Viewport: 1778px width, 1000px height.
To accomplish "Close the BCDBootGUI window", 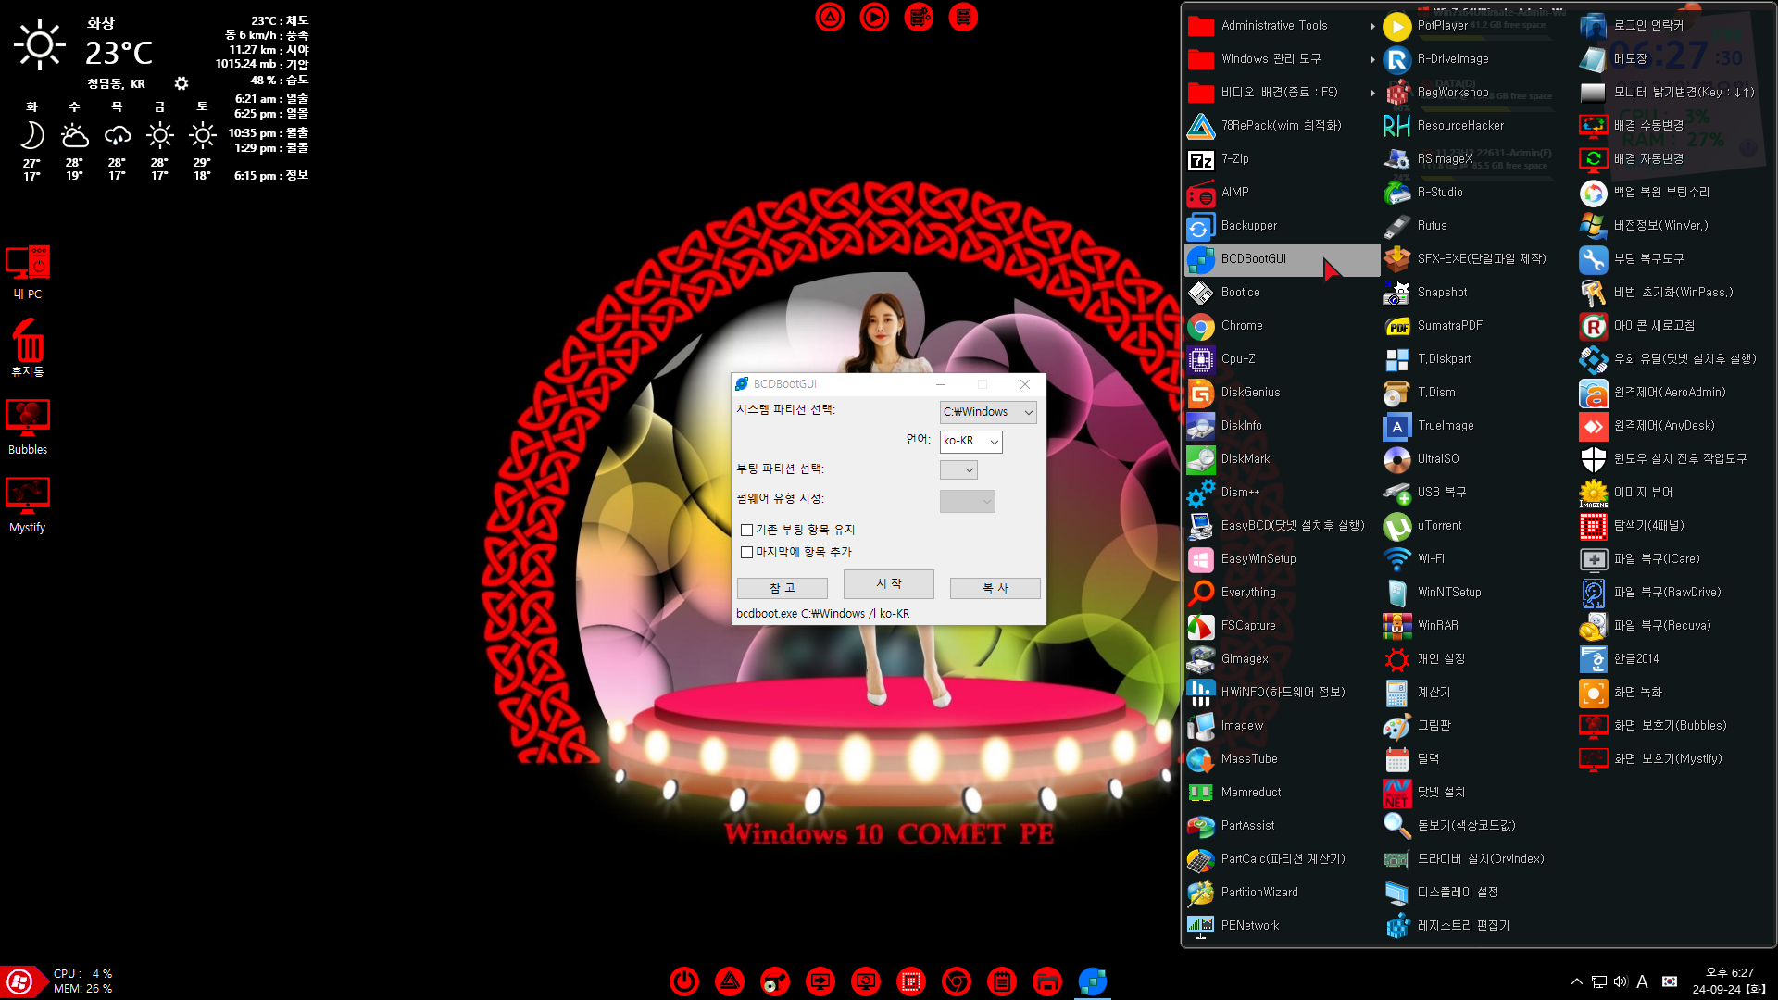I will [1025, 384].
